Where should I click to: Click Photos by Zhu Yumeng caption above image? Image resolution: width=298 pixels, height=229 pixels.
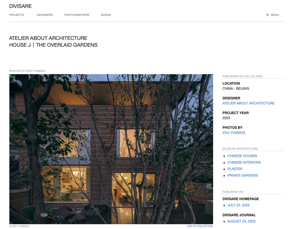click(x=27, y=71)
